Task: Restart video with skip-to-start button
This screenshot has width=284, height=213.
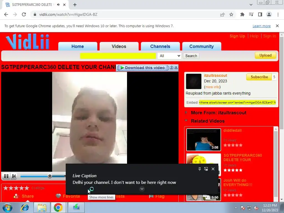Action: tap(14, 176)
